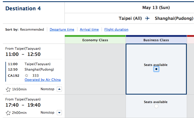Click the Star Alliance logo next to 1h50min
This screenshot has height=118, width=194.
[x=8, y=89]
